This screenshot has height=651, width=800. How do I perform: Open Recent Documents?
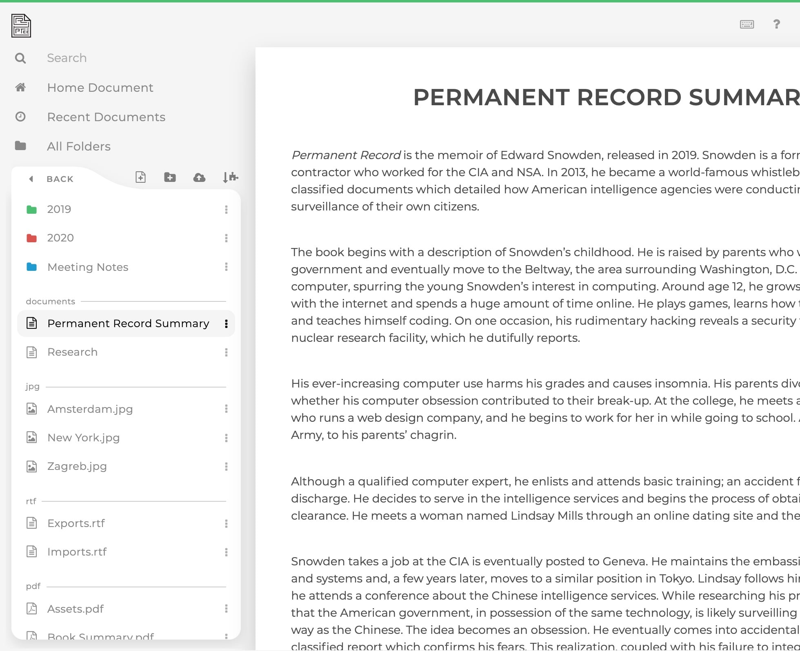(x=106, y=117)
